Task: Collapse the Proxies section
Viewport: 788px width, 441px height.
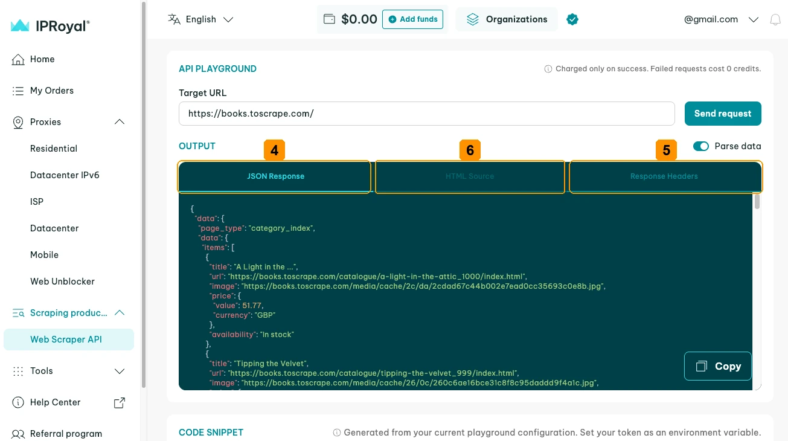Action: tap(120, 122)
